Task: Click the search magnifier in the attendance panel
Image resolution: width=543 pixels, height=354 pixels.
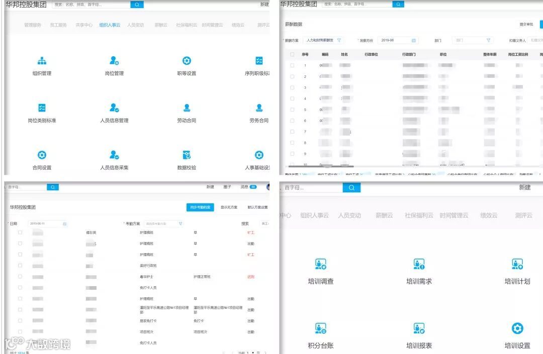Action: (53, 187)
